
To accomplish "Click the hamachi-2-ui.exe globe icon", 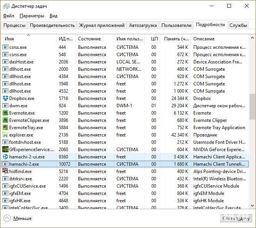I will 5,157.
